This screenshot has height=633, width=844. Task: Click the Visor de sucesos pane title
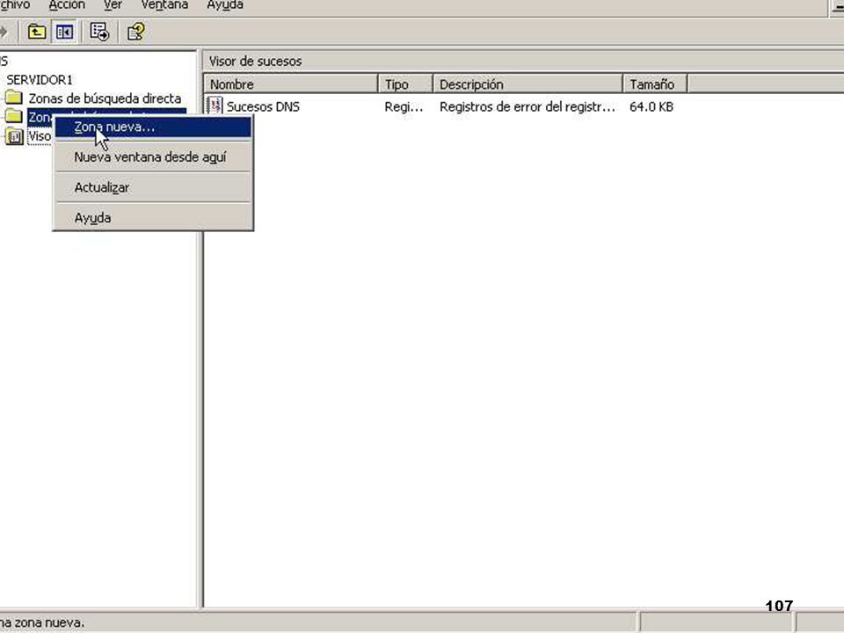pos(255,62)
